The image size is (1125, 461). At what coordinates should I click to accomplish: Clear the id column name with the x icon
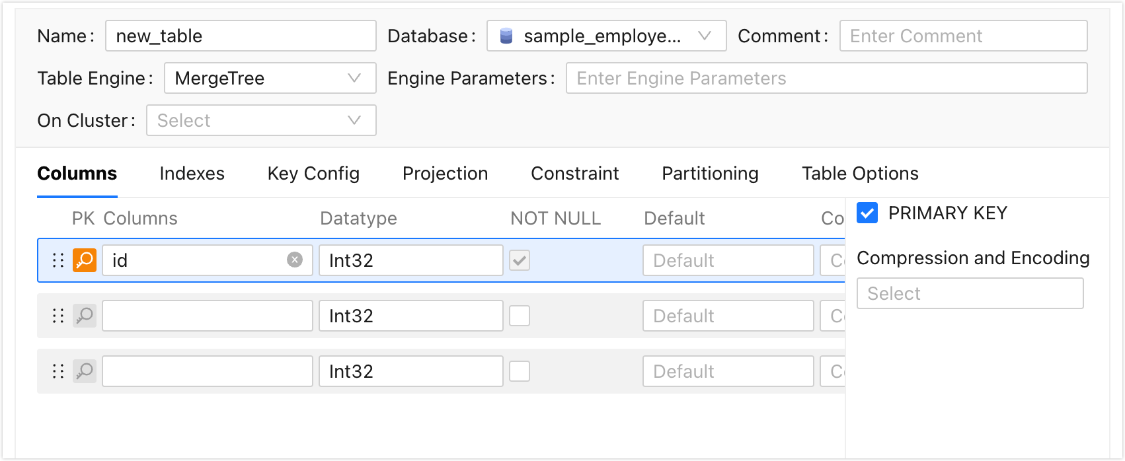pos(295,260)
